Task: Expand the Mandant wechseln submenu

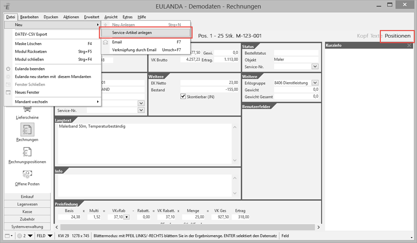Action: point(53,102)
